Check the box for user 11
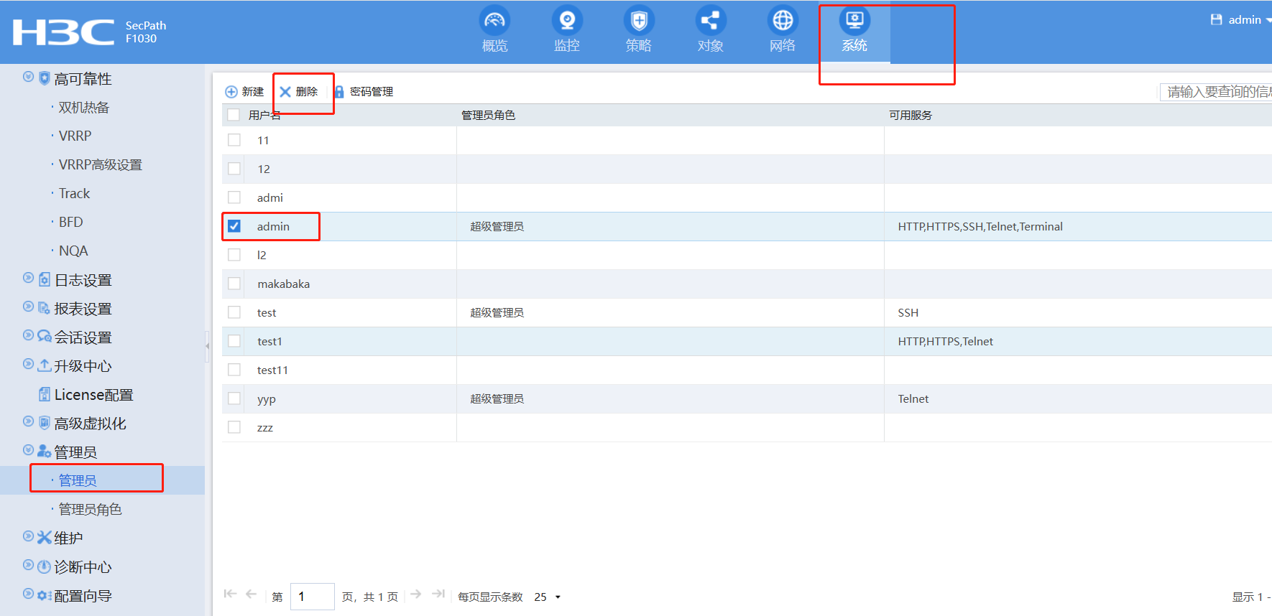 [234, 140]
